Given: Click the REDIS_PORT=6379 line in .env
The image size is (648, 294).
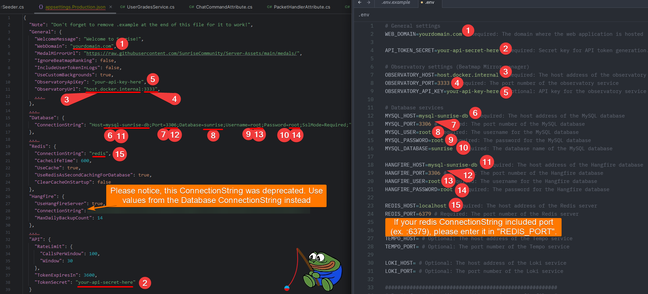Looking at the screenshot, I should coord(408,214).
